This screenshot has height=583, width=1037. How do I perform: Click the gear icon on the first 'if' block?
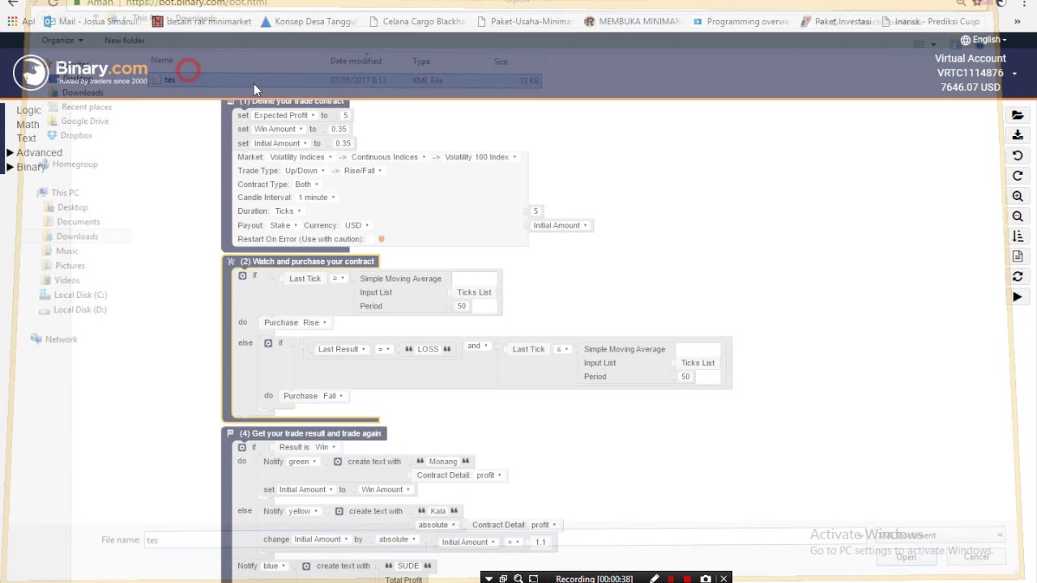[242, 276]
